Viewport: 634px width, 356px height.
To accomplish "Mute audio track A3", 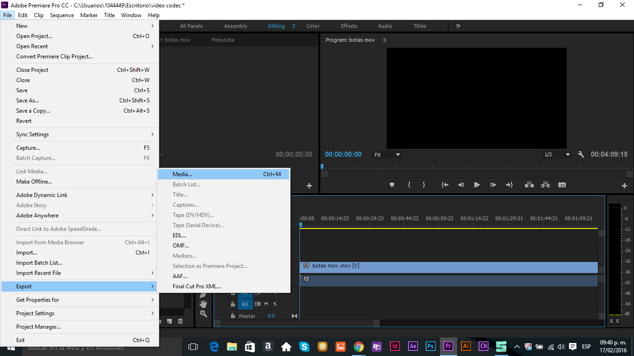I will click(266, 304).
